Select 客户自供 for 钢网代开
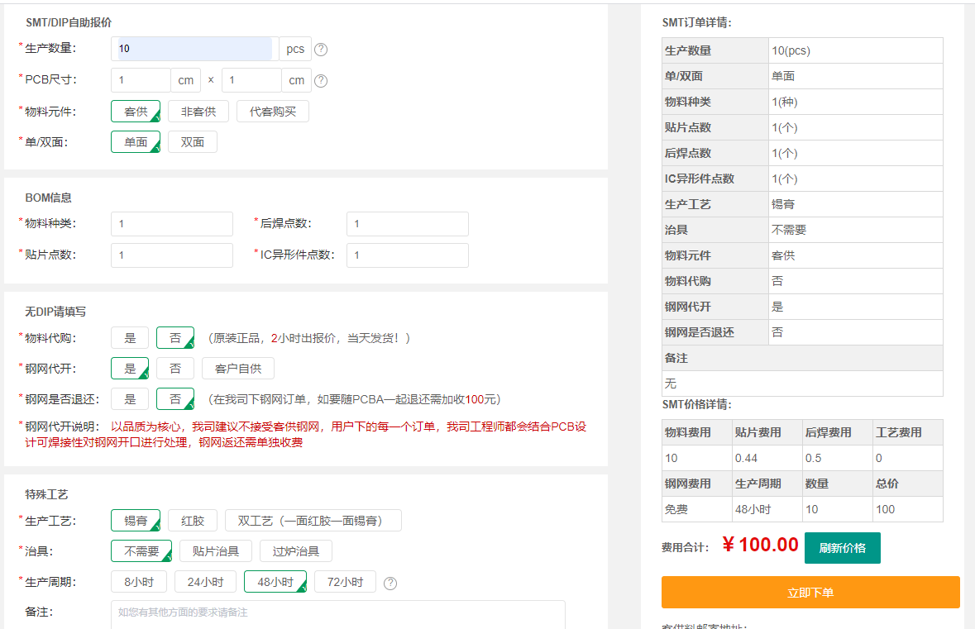Image resolution: width=975 pixels, height=629 pixels. coord(240,368)
